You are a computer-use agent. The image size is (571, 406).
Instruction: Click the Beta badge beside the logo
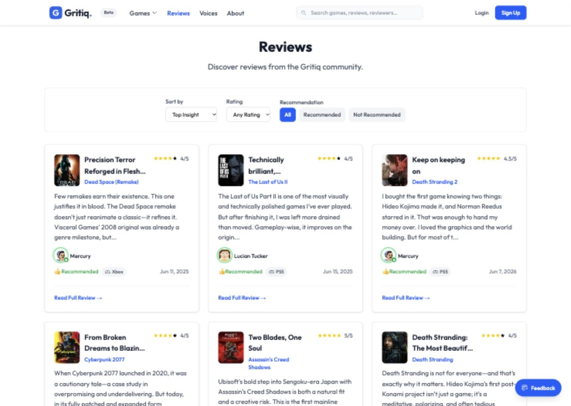pyautogui.click(x=109, y=13)
